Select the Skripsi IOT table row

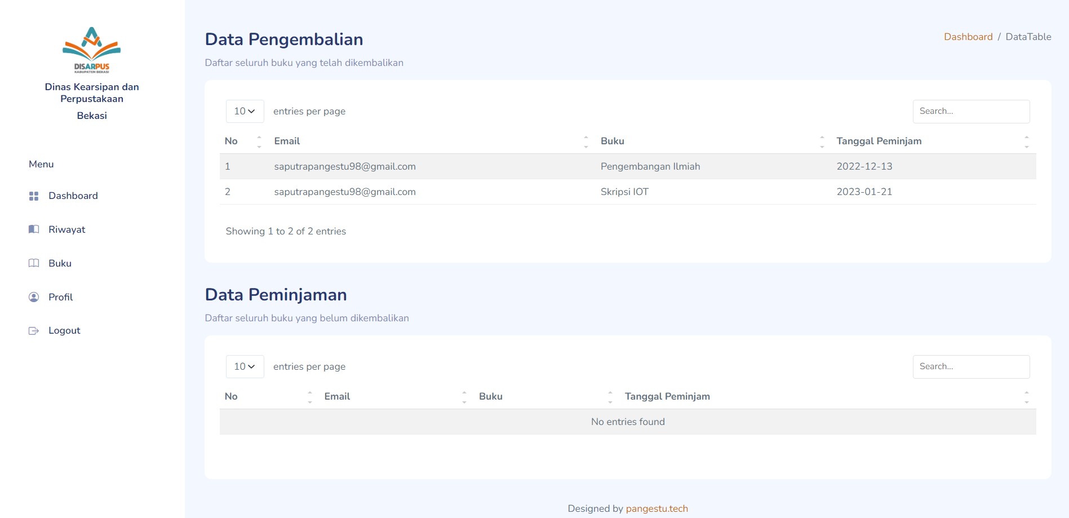pyautogui.click(x=624, y=192)
